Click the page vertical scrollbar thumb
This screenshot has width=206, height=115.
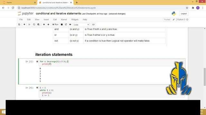(205, 77)
